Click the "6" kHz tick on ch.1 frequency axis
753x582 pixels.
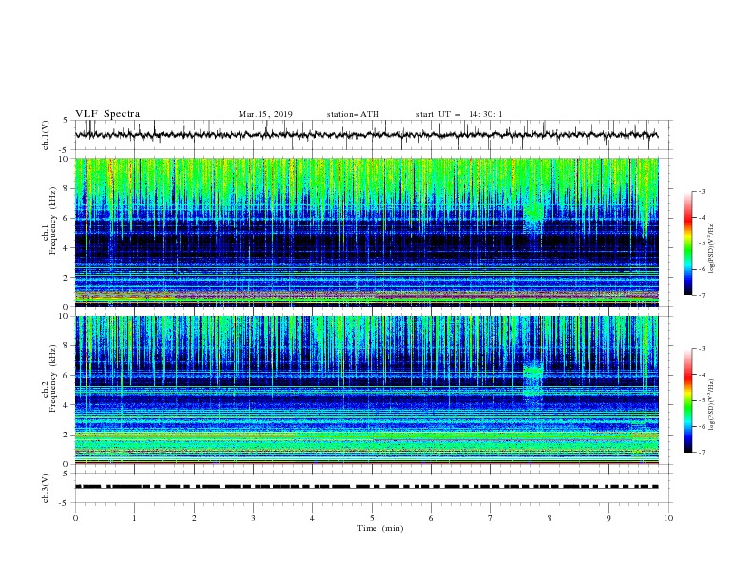[66, 218]
